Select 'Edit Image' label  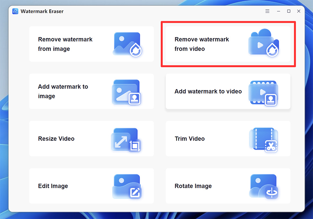[x=53, y=186]
